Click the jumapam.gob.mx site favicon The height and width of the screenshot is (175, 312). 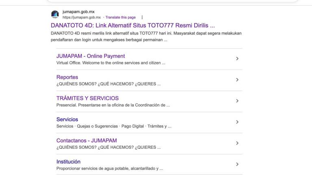(55, 14)
